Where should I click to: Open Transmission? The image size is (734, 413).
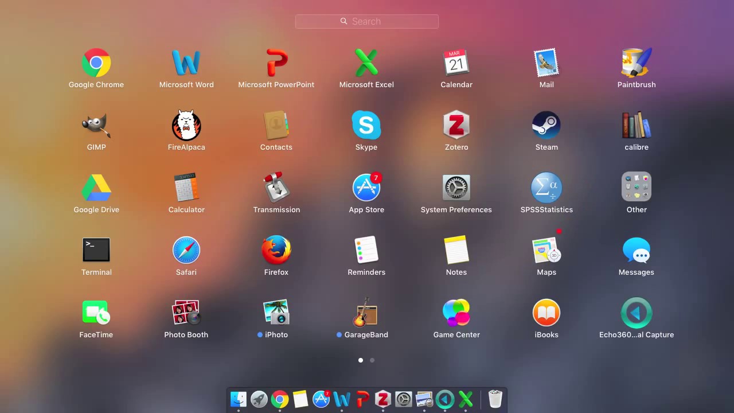276,188
